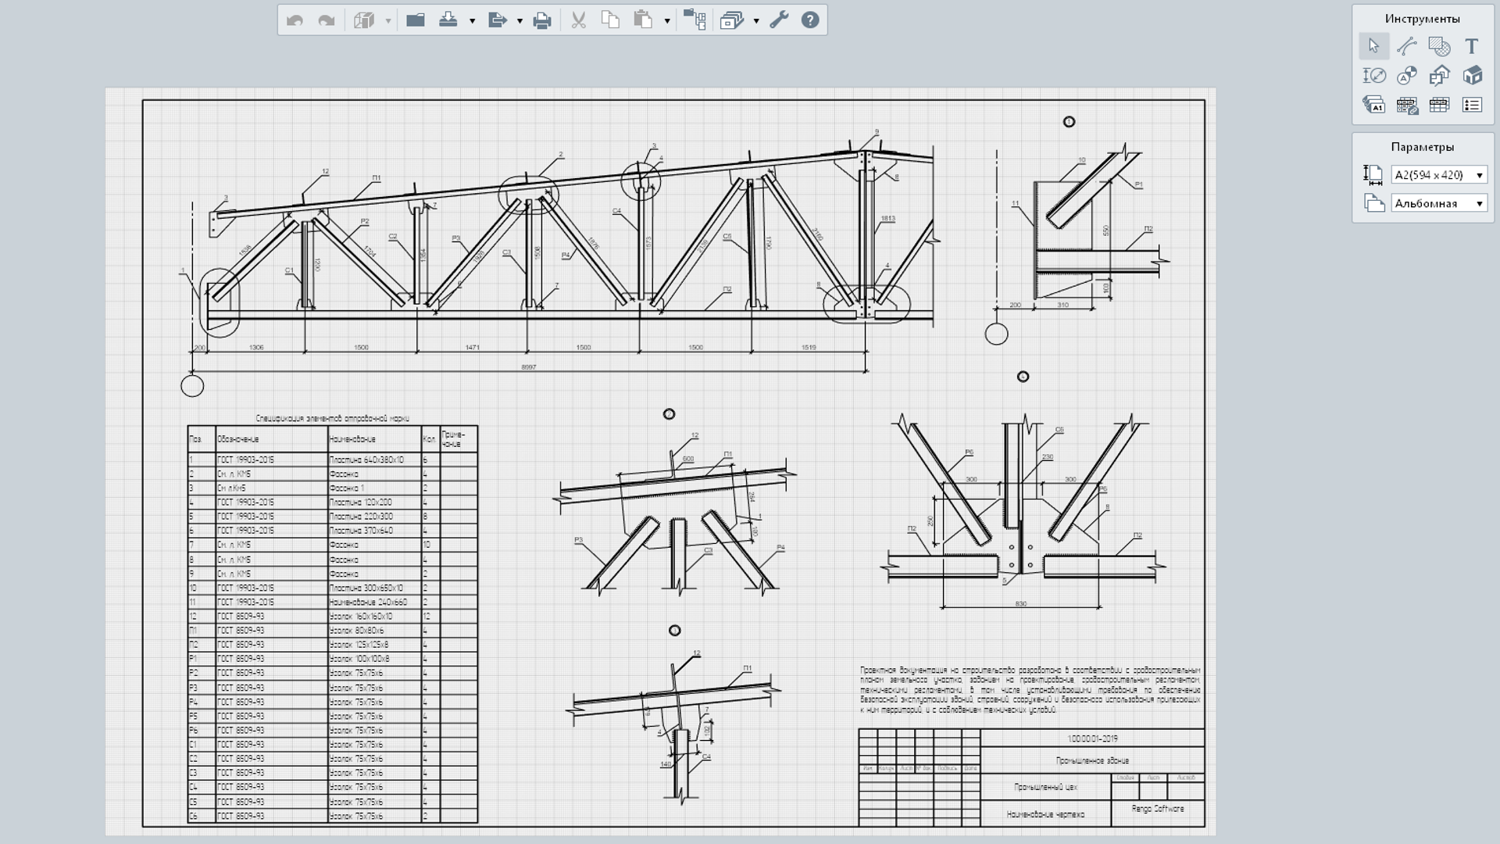This screenshot has width=1500, height=844.
Task: Click the help question mark button
Action: pyautogui.click(x=810, y=20)
